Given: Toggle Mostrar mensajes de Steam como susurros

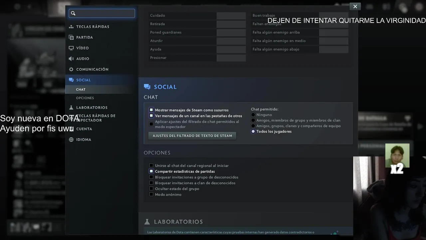Looking at the screenshot, I should [x=151, y=110].
